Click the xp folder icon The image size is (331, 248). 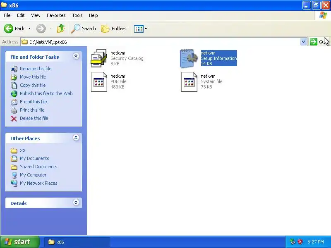(14, 150)
